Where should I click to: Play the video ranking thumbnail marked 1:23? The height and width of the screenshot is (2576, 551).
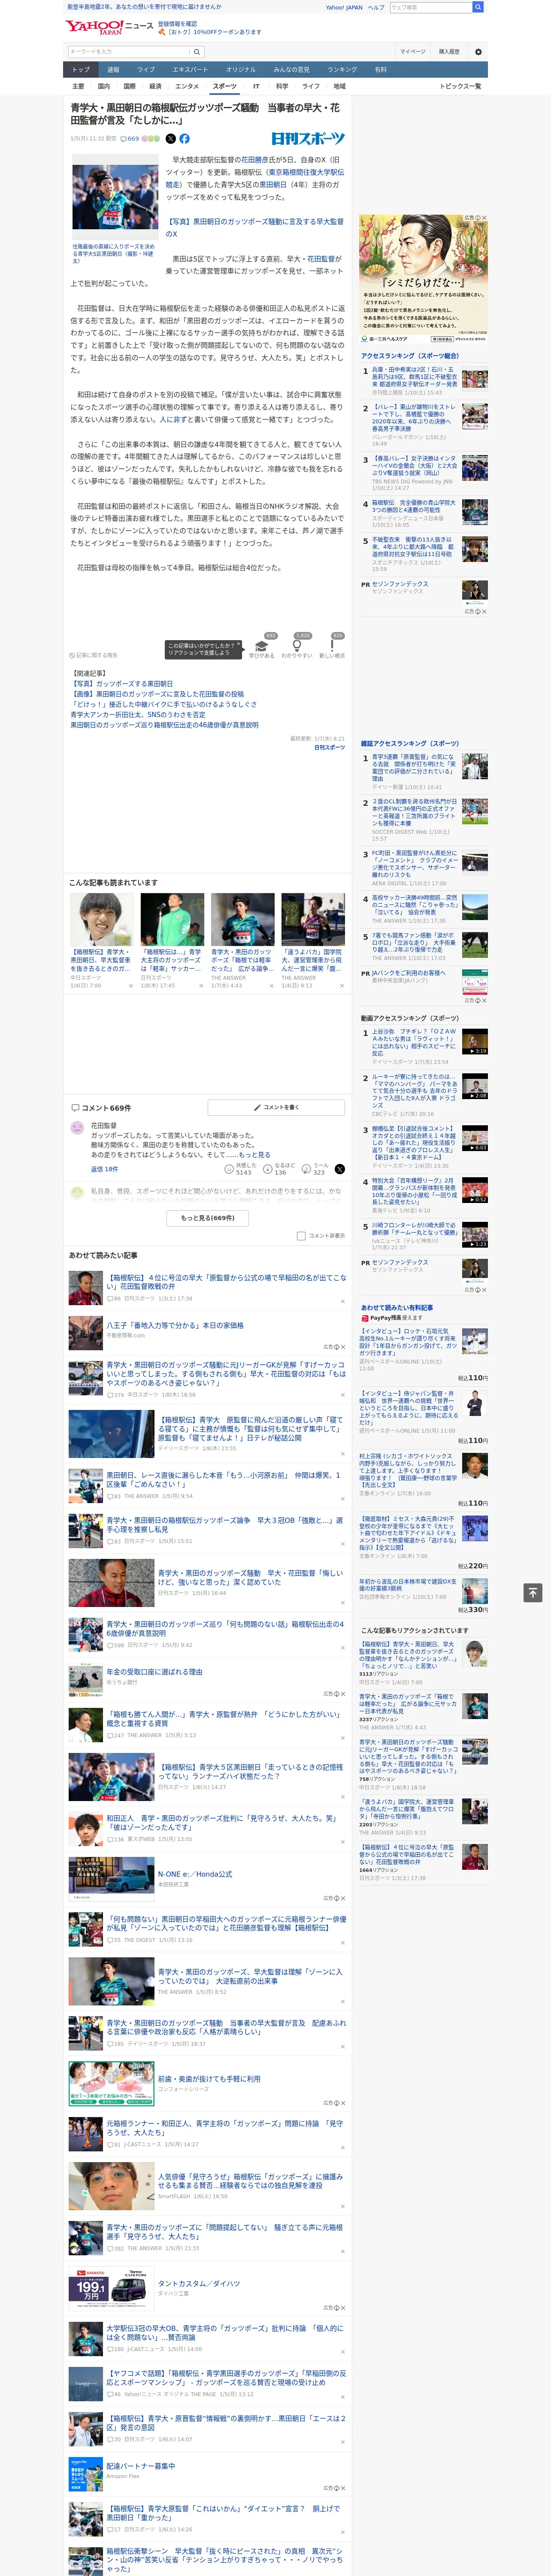point(474,1234)
